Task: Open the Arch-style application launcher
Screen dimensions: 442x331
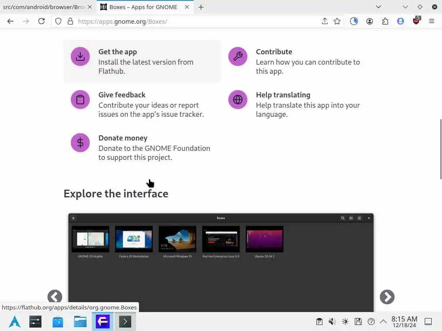Action: (15, 322)
